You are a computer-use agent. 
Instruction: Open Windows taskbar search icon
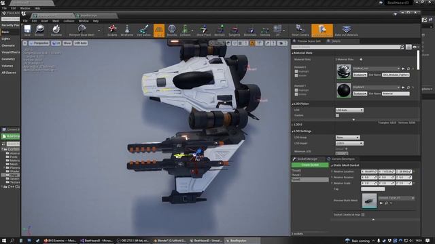click(12, 241)
